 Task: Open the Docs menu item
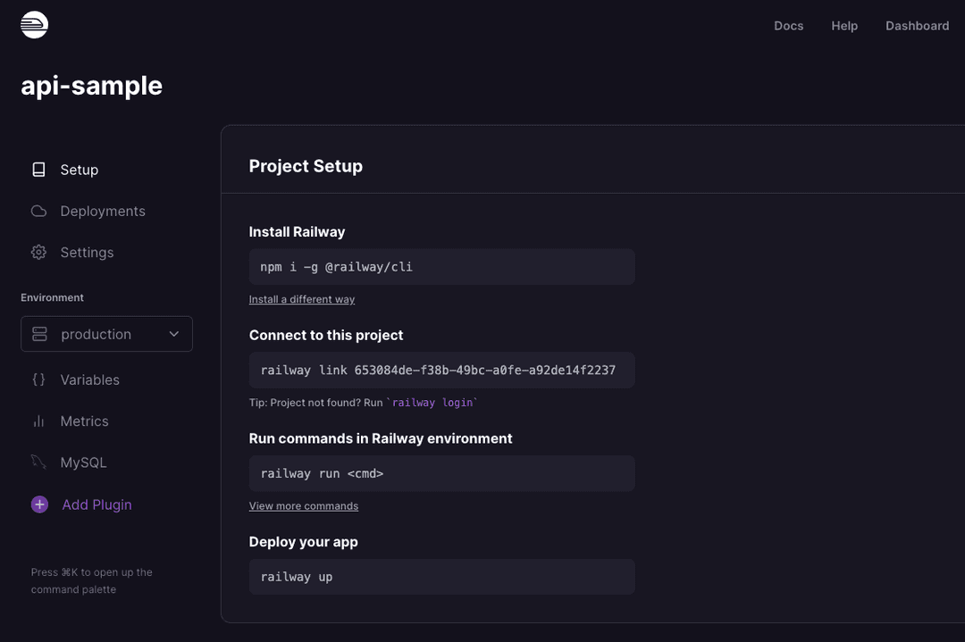pos(788,26)
